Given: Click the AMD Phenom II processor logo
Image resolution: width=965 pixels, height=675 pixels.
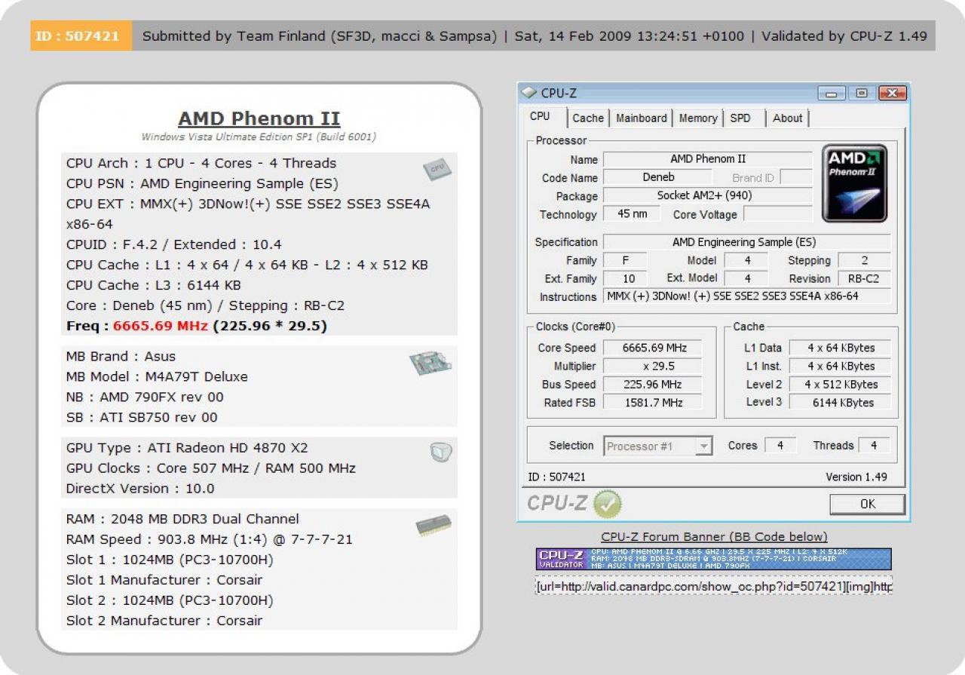Looking at the screenshot, I should [x=854, y=183].
